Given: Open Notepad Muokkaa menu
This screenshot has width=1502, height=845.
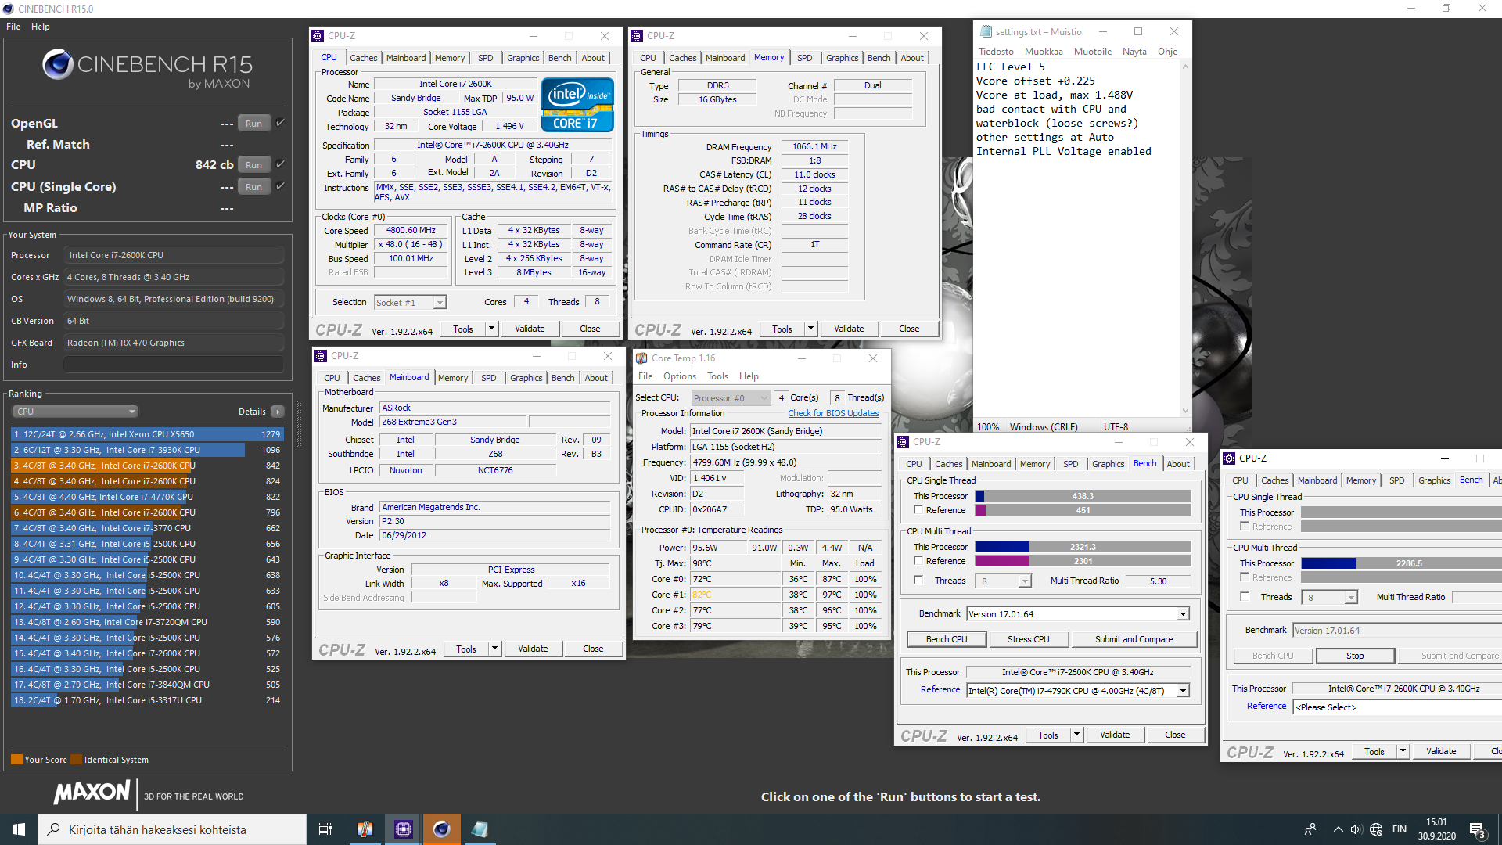Looking at the screenshot, I should [x=1044, y=52].
